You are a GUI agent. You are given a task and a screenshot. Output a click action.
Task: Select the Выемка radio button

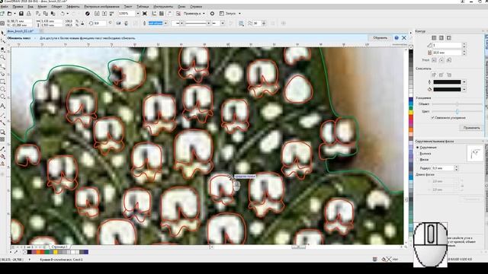(x=418, y=154)
